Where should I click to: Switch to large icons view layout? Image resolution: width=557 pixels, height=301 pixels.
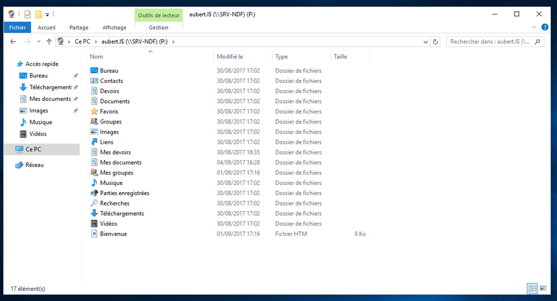(543, 288)
